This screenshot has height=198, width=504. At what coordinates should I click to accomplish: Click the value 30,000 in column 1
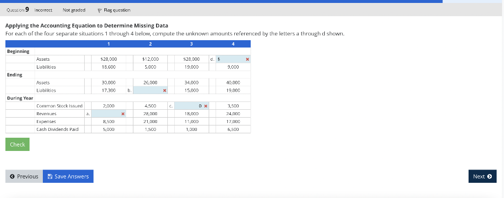[x=109, y=82]
